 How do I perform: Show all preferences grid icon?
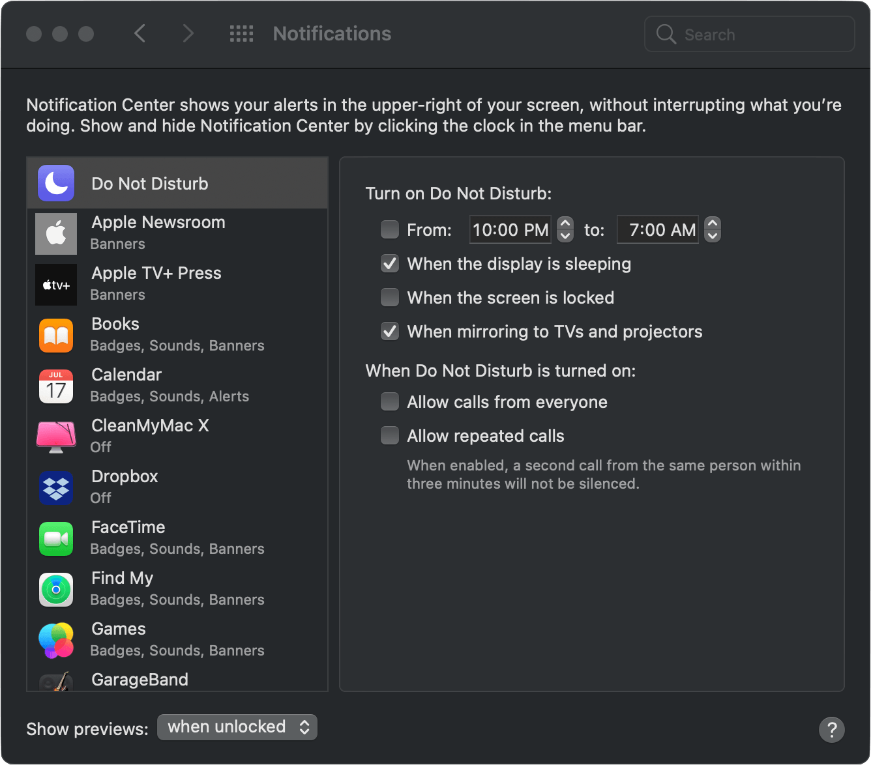click(x=241, y=34)
